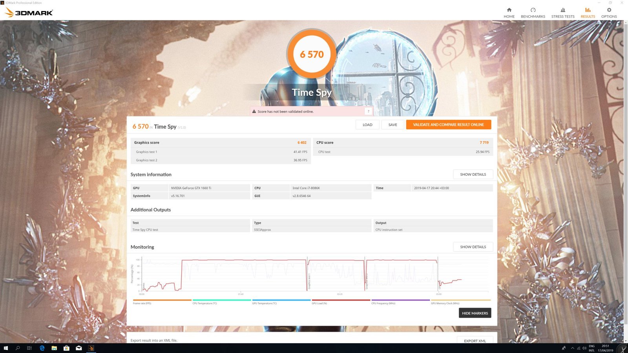Toggle GPU Temperature chart series
This screenshot has width=628, height=353.
(x=281, y=302)
